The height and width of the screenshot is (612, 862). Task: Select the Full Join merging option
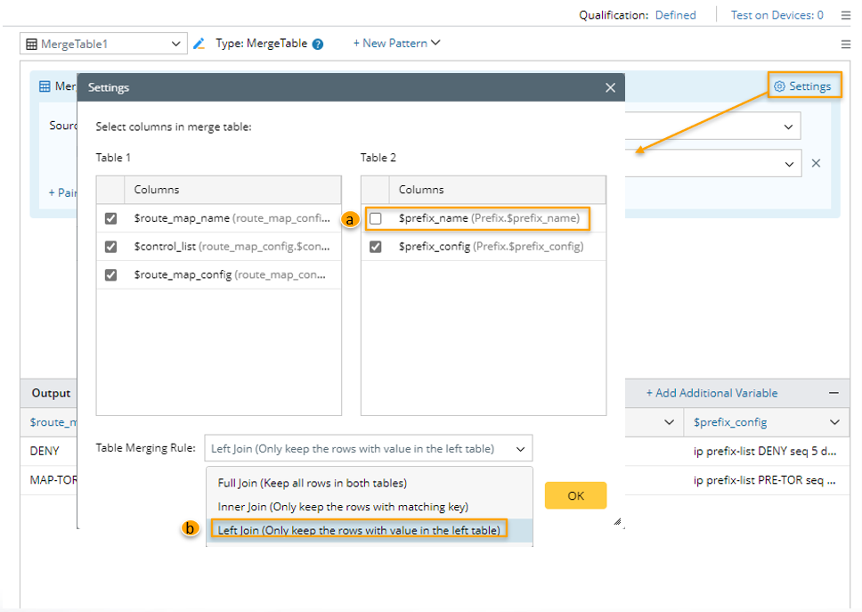[x=312, y=483]
